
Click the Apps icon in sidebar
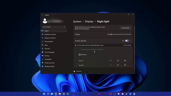[x=42, y=45]
